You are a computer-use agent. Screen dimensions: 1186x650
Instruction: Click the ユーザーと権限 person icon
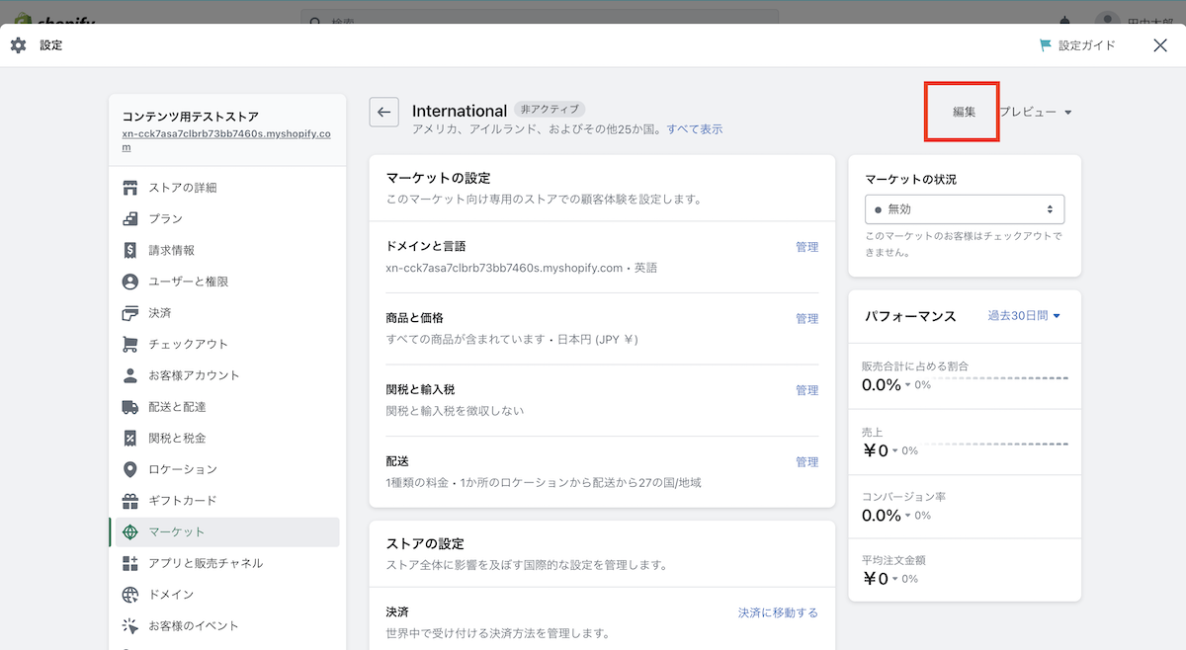129,282
